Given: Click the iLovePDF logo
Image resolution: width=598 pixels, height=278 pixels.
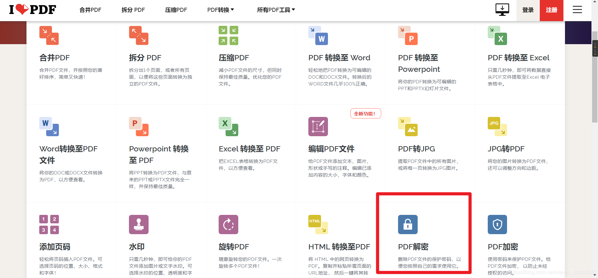Looking at the screenshot, I should [33, 10].
